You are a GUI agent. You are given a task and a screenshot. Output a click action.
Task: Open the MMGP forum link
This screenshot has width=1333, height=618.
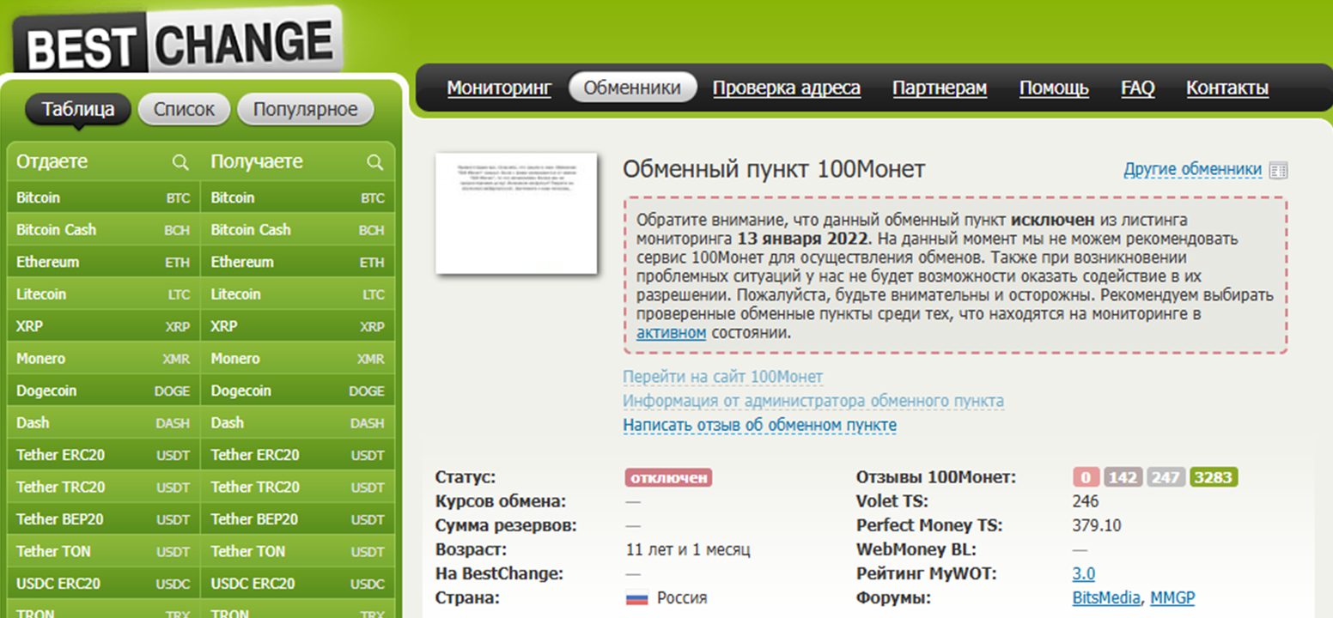click(x=1172, y=597)
